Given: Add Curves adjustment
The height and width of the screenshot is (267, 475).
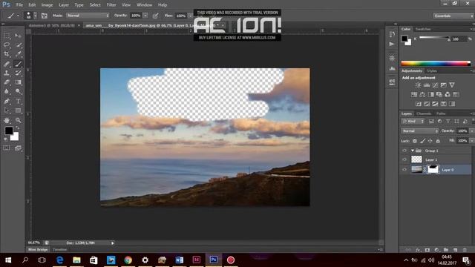Looking at the screenshot, I should tap(435, 85).
